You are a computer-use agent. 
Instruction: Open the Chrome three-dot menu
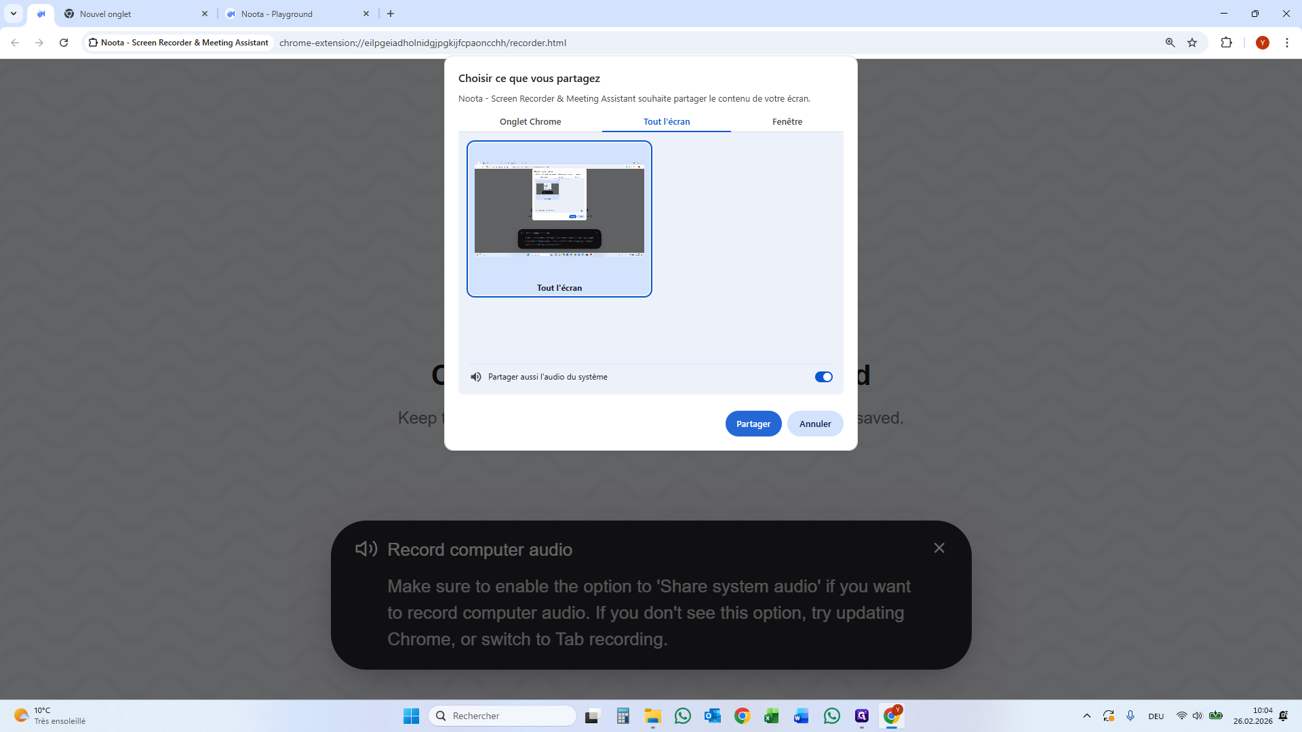pyautogui.click(x=1287, y=42)
